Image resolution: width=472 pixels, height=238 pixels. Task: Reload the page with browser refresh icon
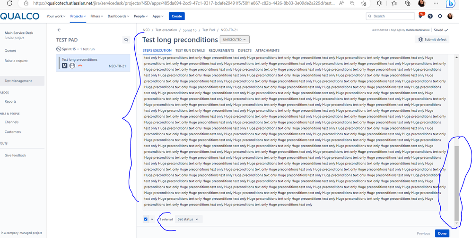pos(9,3)
